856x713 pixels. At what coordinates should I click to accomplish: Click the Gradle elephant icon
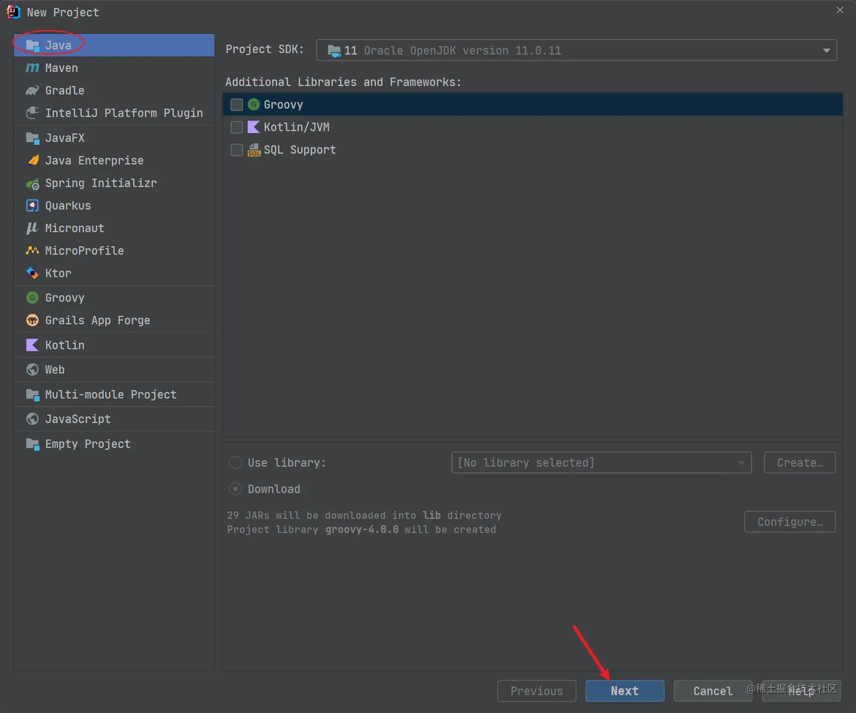point(32,91)
